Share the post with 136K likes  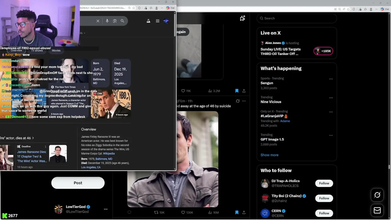click(x=244, y=212)
